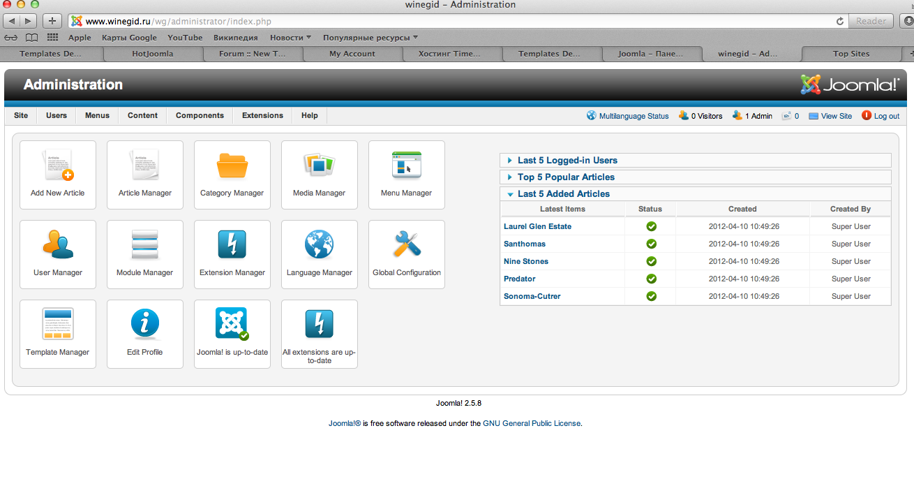Image resolution: width=914 pixels, height=500 pixels.
Task: Toggle published status for Santhomas
Action: 651,244
